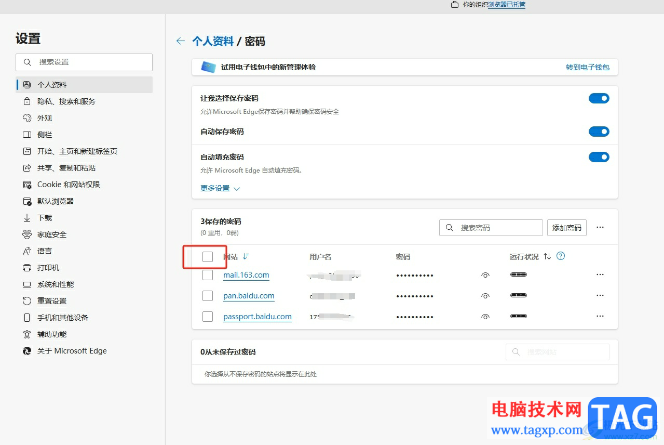Click the 语言 icon
Image resolution: width=664 pixels, height=445 pixels.
point(27,251)
